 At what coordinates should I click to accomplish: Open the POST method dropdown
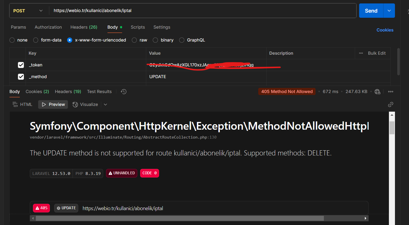pyautogui.click(x=28, y=11)
